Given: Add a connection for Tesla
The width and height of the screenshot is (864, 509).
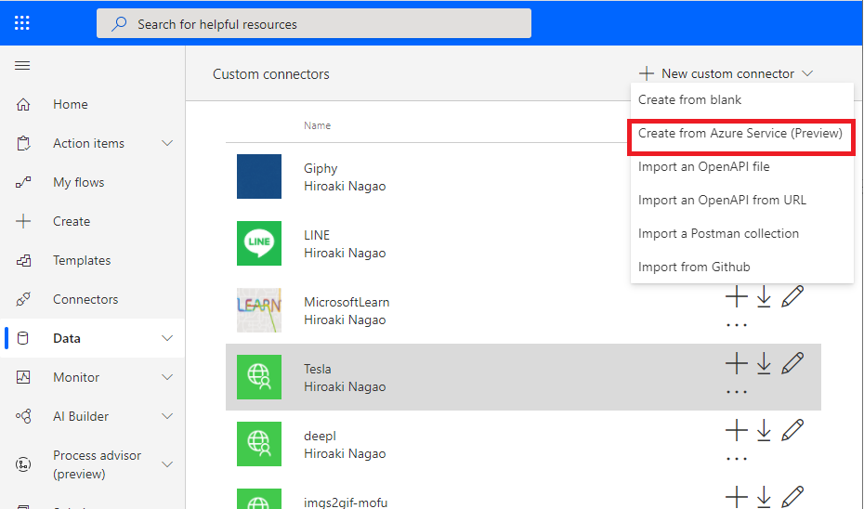Looking at the screenshot, I should tap(736, 363).
